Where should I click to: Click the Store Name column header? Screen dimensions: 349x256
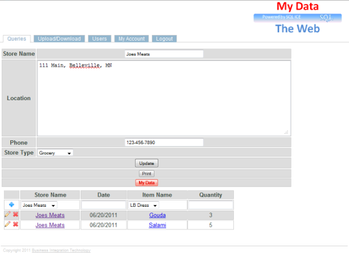tap(50, 195)
